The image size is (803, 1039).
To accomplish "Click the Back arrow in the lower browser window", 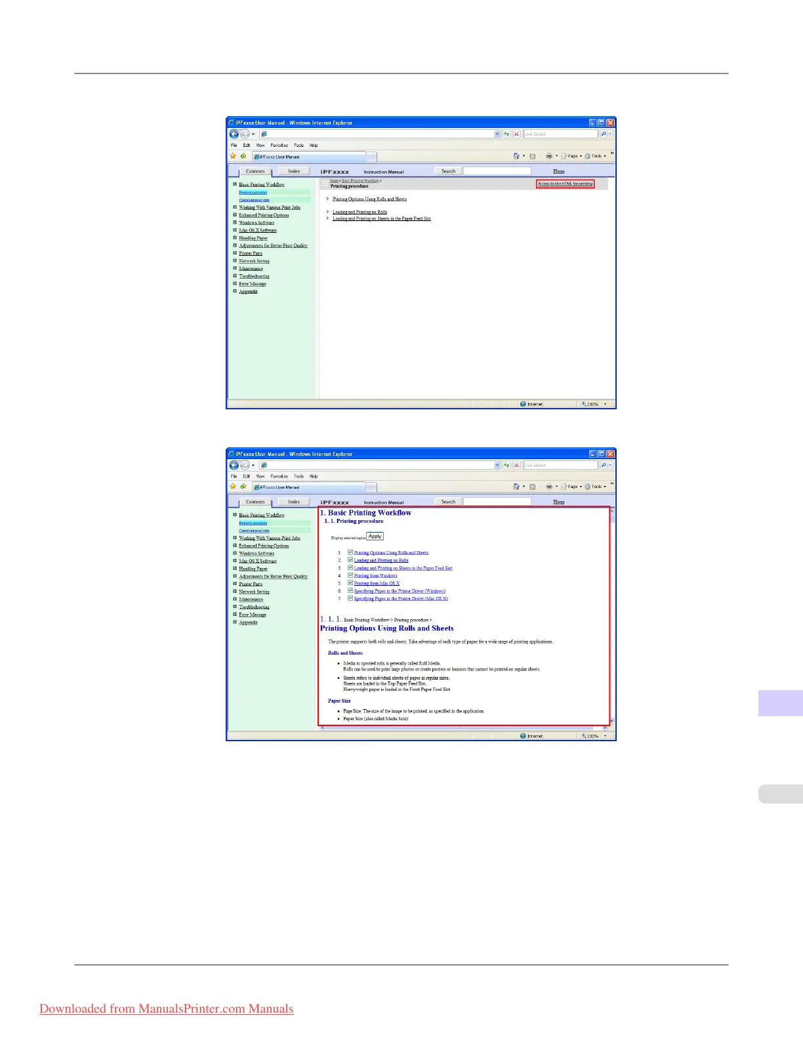I will 234,465.
